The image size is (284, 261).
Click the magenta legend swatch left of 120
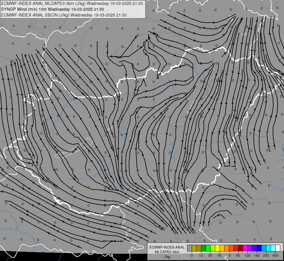(x=245, y=248)
